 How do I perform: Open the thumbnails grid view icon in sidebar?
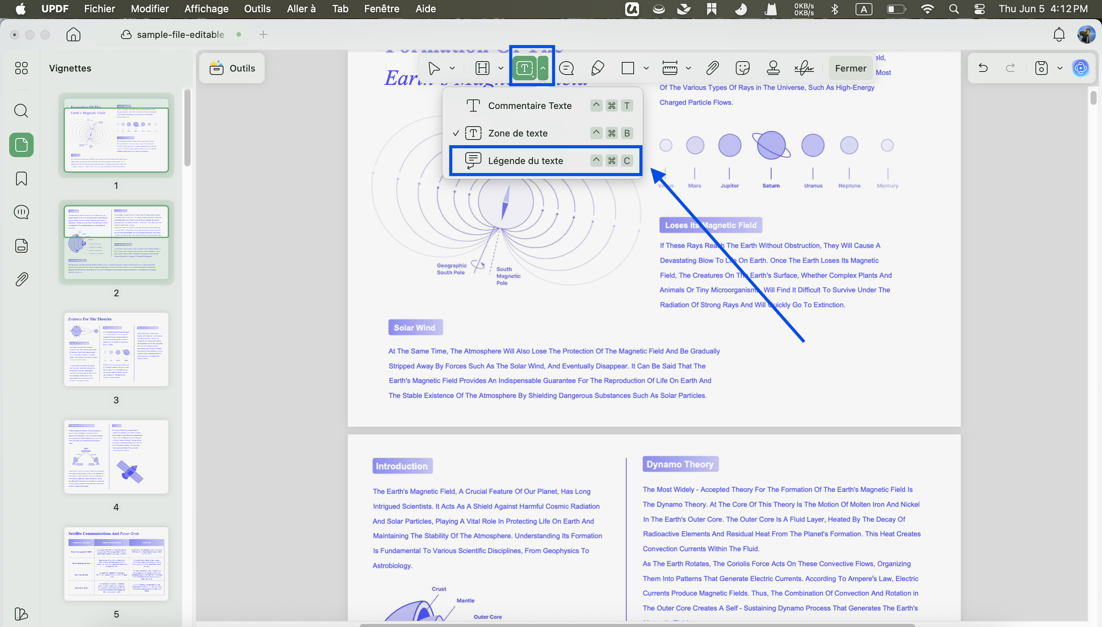pyautogui.click(x=21, y=68)
